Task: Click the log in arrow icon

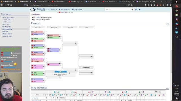Action: [x=139, y=9]
